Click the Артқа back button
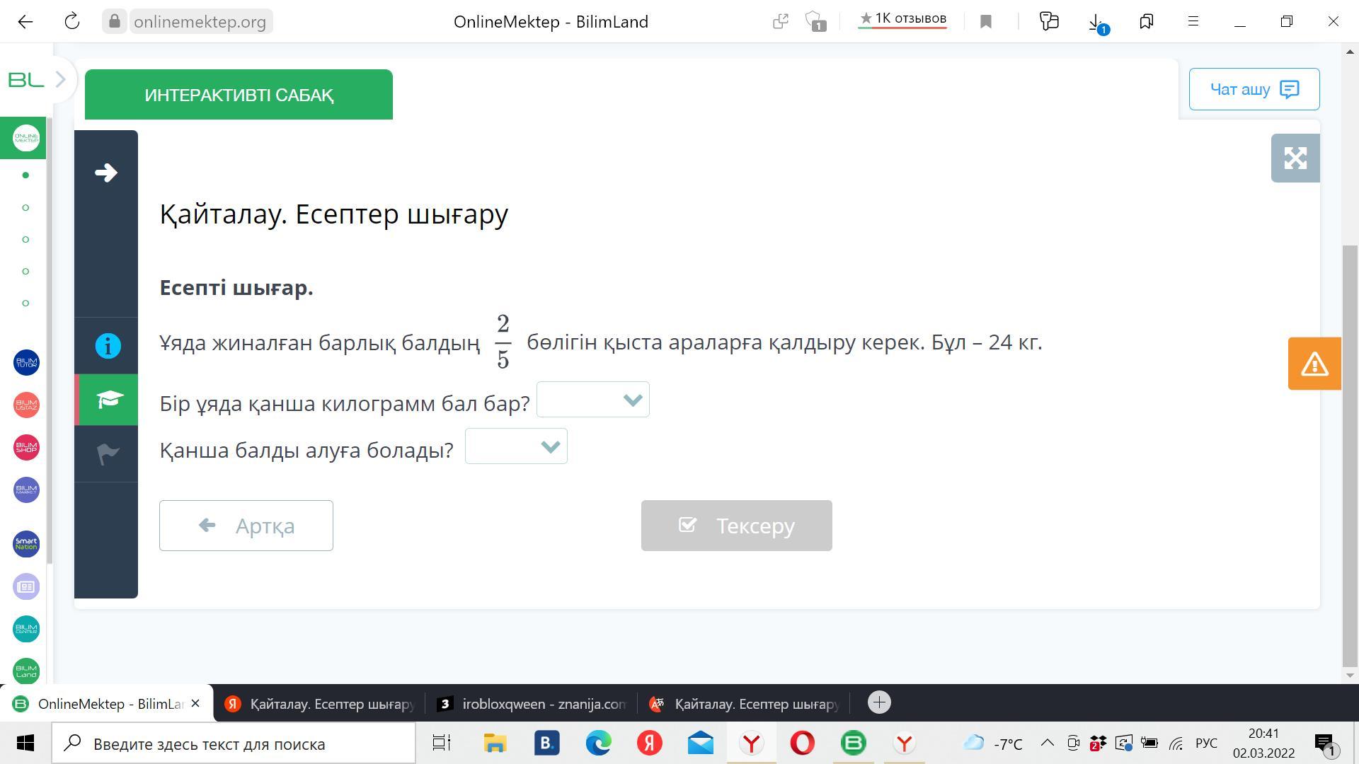1359x764 pixels. point(246,526)
